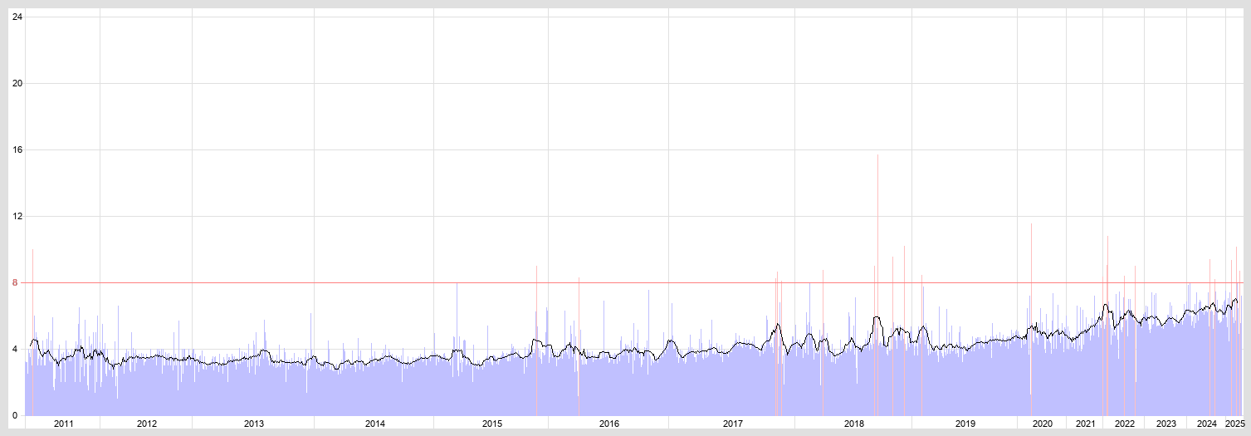Click the 2025 year label
Image resolution: width=1251 pixels, height=436 pixels.
(x=1234, y=424)
